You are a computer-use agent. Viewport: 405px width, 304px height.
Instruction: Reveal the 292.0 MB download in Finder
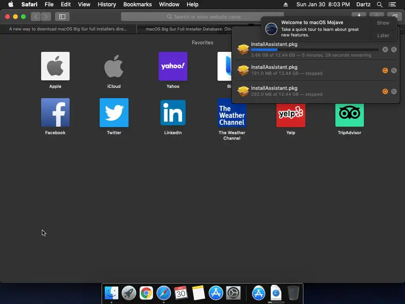point(394,91)
